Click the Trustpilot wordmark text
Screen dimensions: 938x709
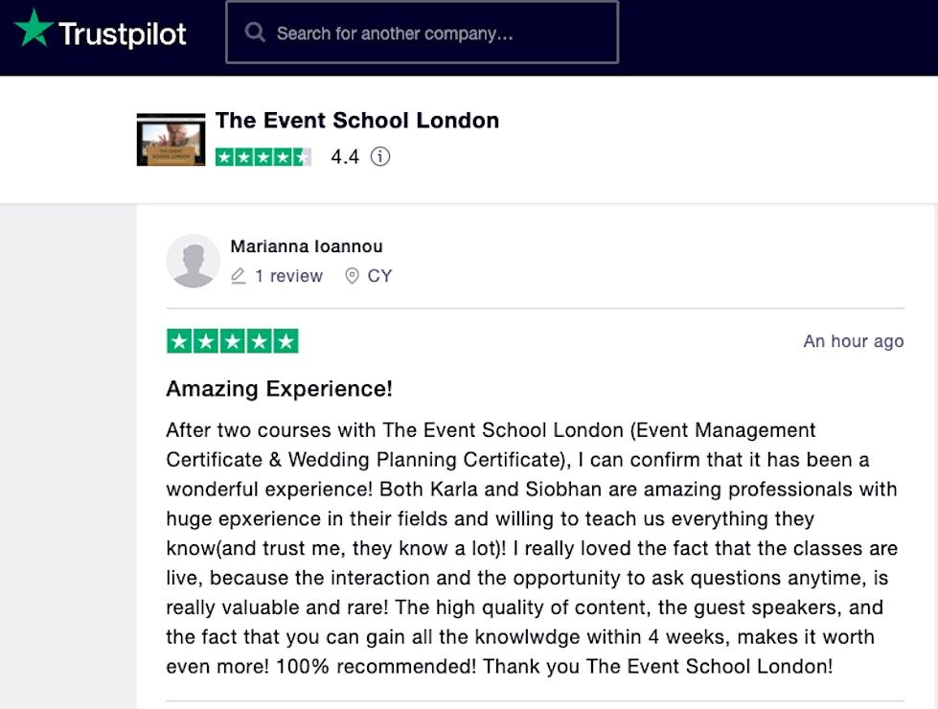click(x=123, y=34)
